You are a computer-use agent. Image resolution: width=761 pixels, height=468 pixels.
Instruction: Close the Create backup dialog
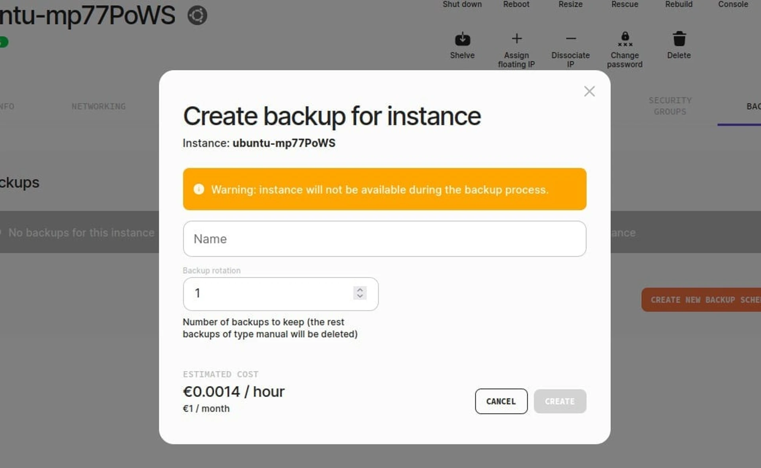(x=589, y=92)
